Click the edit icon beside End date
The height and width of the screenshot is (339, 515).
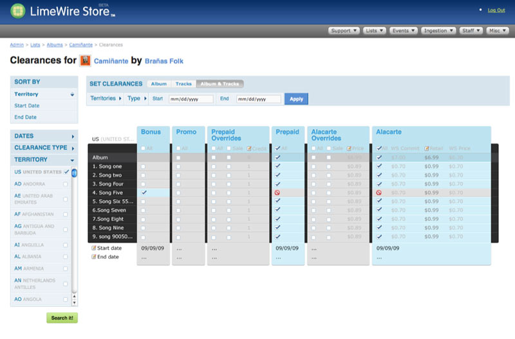click(x=95, y=257)
